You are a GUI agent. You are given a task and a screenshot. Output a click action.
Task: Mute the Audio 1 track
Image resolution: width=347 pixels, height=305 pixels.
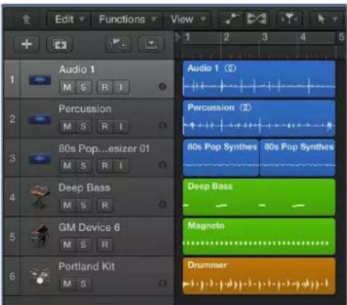(x=67, y=88)
